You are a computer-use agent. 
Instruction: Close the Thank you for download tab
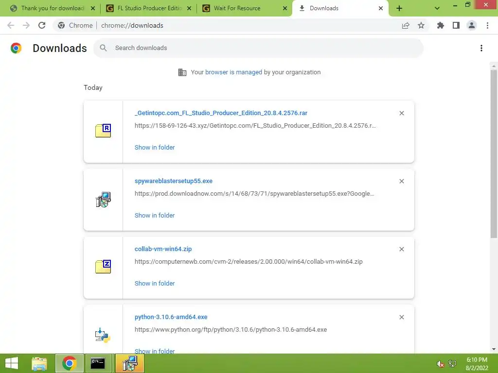point(93,8)
